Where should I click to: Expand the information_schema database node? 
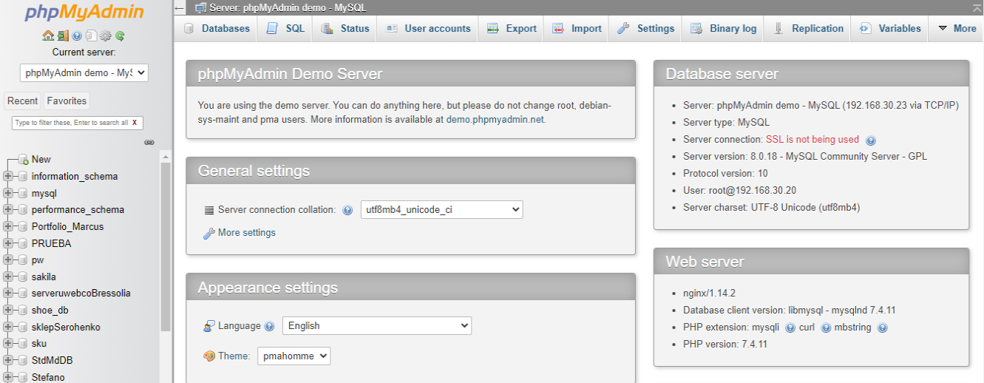pos(8,177)
